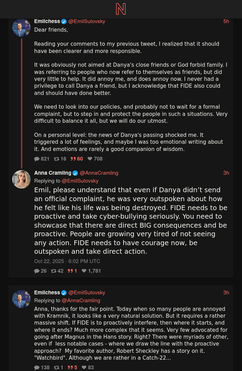The image size is (242, 371).
Task: Click @EmilSutovsky in 'Replying to' line
Action: tap(80, 181)
